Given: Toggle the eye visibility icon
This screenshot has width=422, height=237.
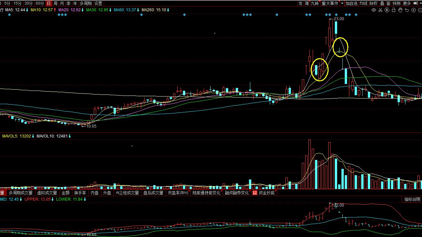Looking at the screenshot, I should point(374,10).
